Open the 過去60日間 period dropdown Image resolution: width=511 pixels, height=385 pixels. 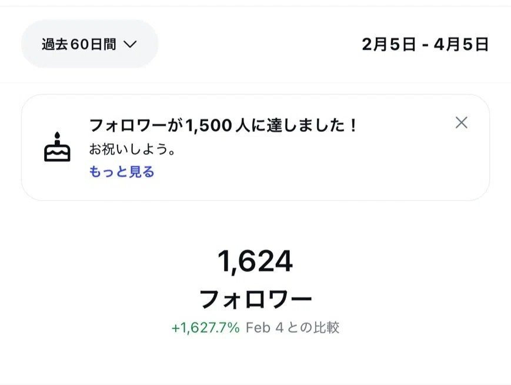pos(89,44)
